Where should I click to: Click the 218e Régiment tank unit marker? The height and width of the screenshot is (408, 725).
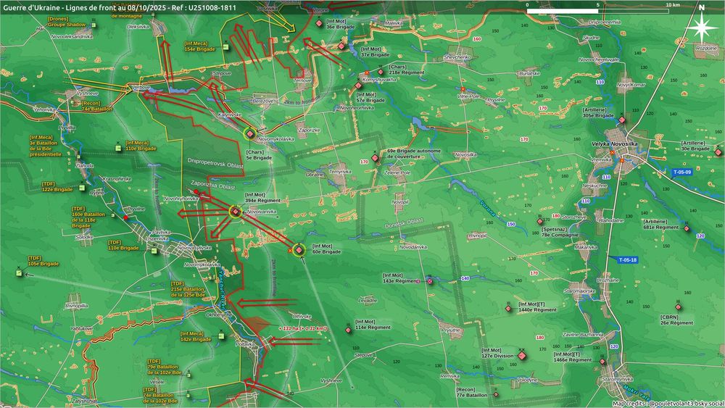pyautogui.click(x=381, y=72)
